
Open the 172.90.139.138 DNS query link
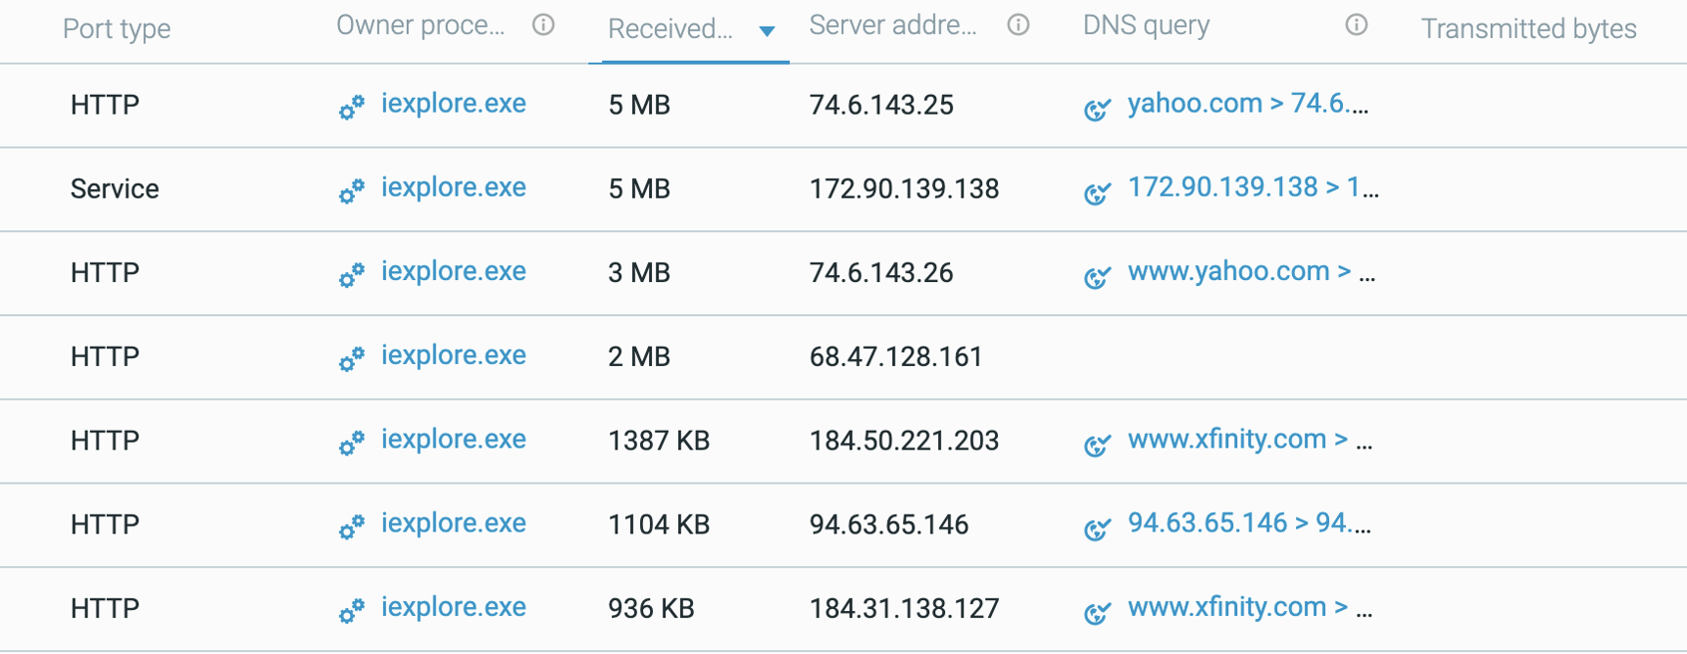coord(1252,187)
